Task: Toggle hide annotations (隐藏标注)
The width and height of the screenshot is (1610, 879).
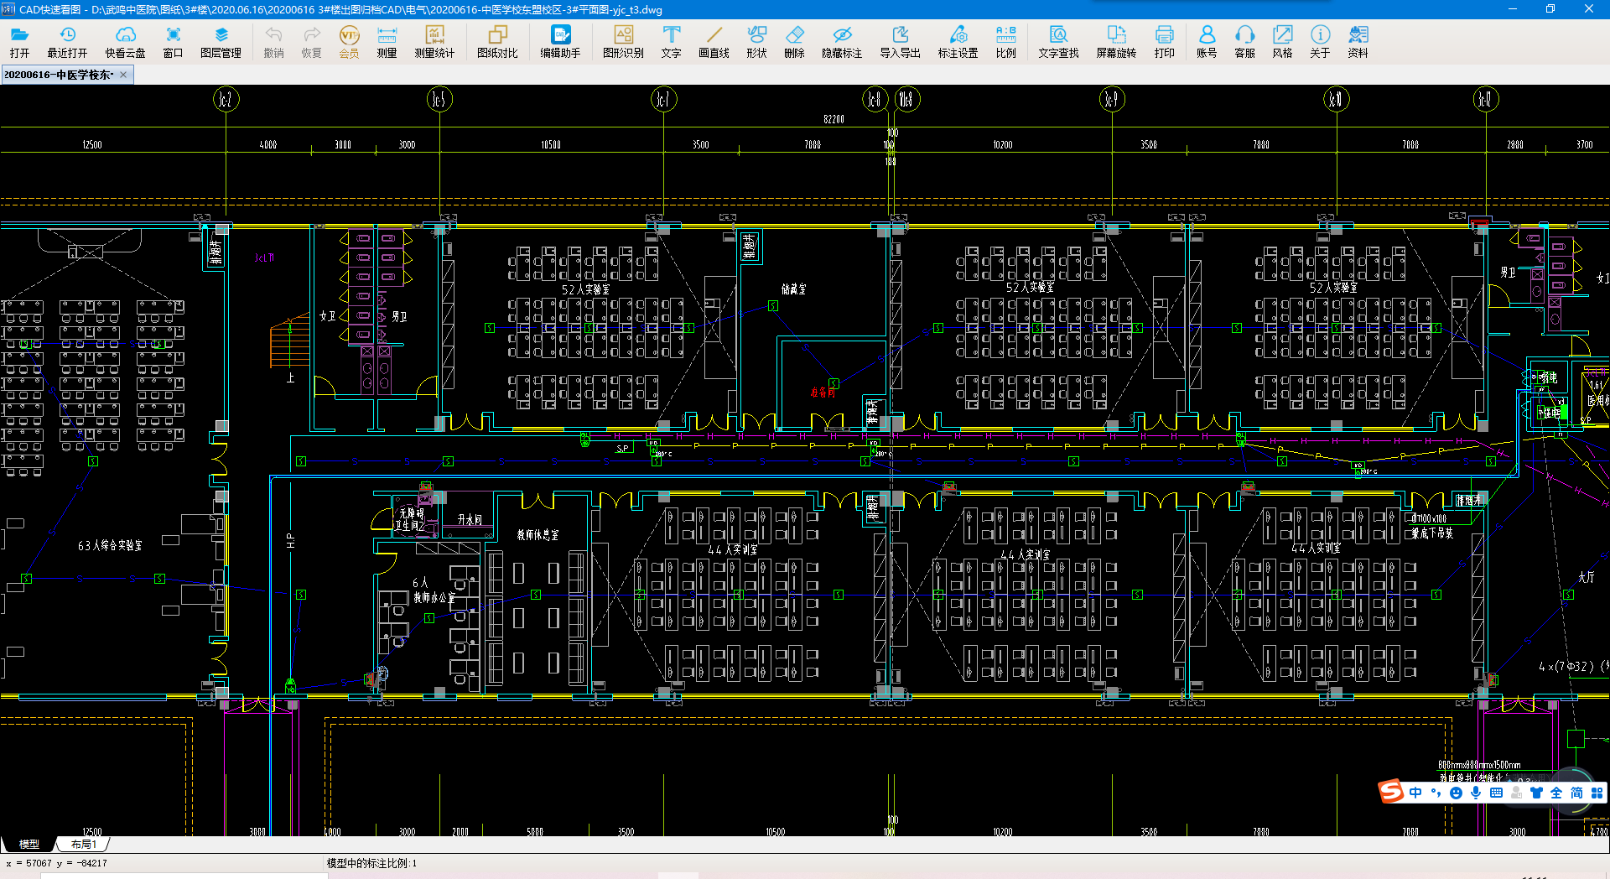Action: 842,42
